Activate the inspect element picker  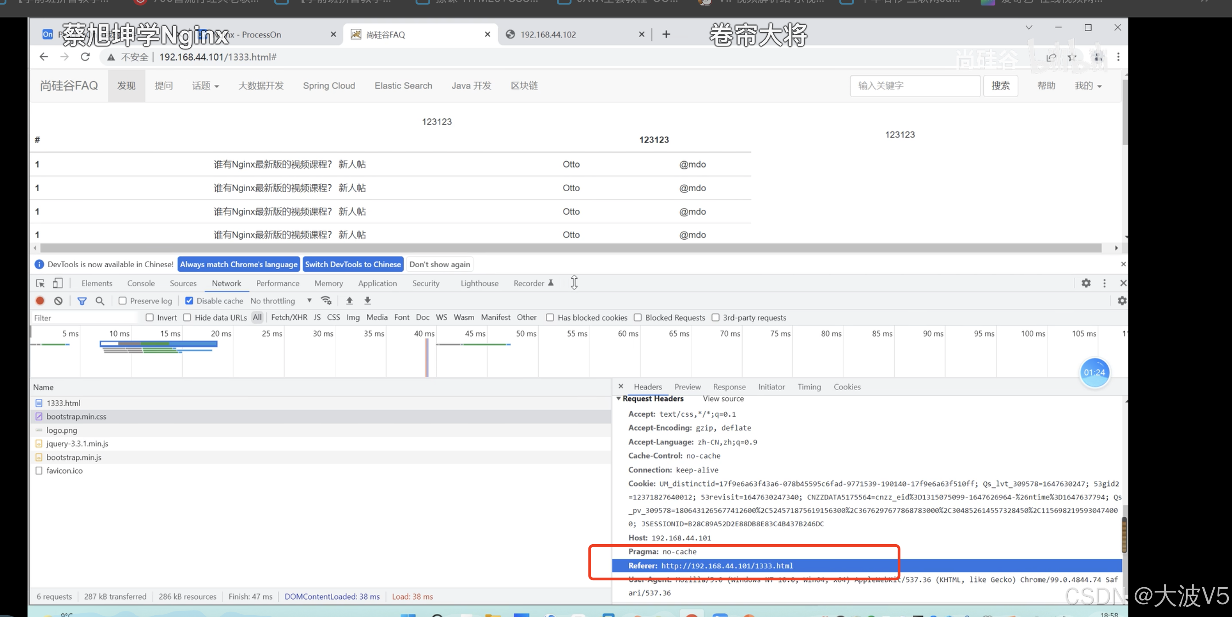pos(40,283)
